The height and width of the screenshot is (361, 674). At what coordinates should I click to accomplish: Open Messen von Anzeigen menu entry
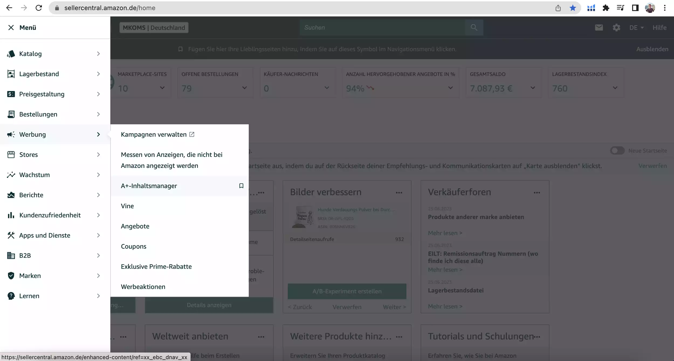(171, 160)
